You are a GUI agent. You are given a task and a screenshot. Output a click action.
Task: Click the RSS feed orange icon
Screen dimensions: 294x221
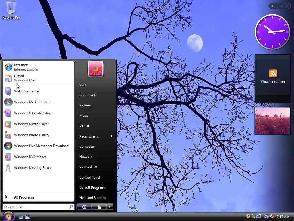click(x=273, y=73)
